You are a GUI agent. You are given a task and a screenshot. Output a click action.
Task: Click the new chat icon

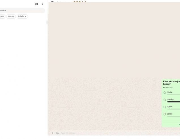coord(36,4)
